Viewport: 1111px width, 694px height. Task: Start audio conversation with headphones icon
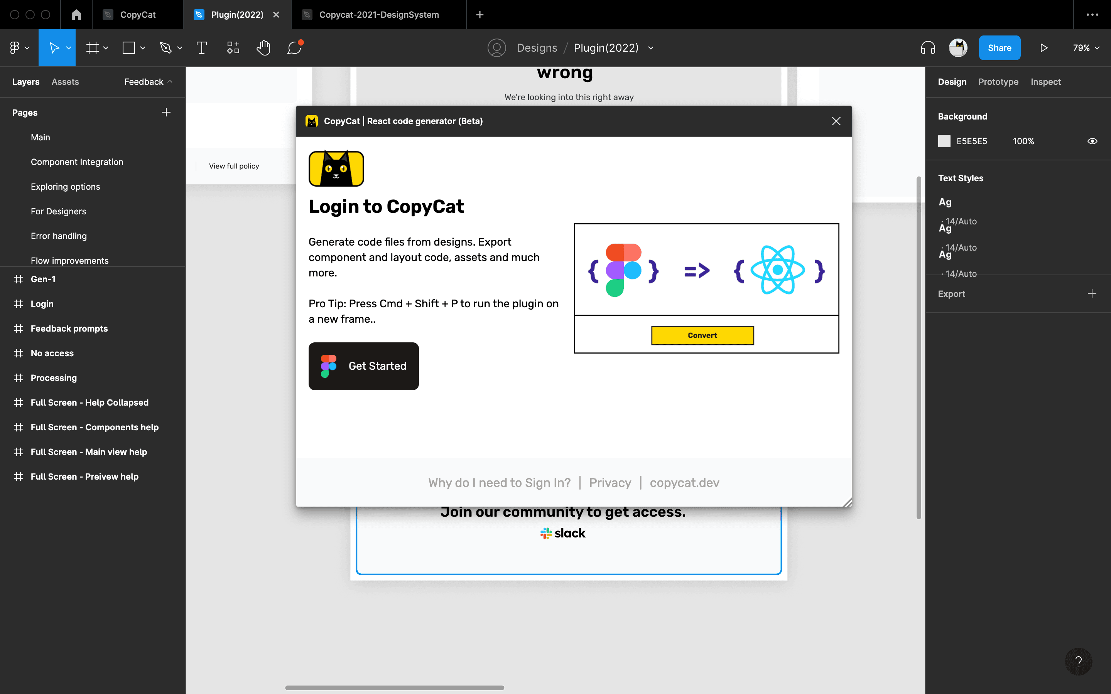coord(928,48)
